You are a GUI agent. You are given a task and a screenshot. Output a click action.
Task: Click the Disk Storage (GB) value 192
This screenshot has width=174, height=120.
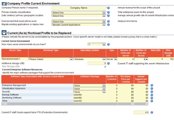click(169, 59)
